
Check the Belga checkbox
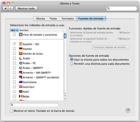click(x=14, y=96)
